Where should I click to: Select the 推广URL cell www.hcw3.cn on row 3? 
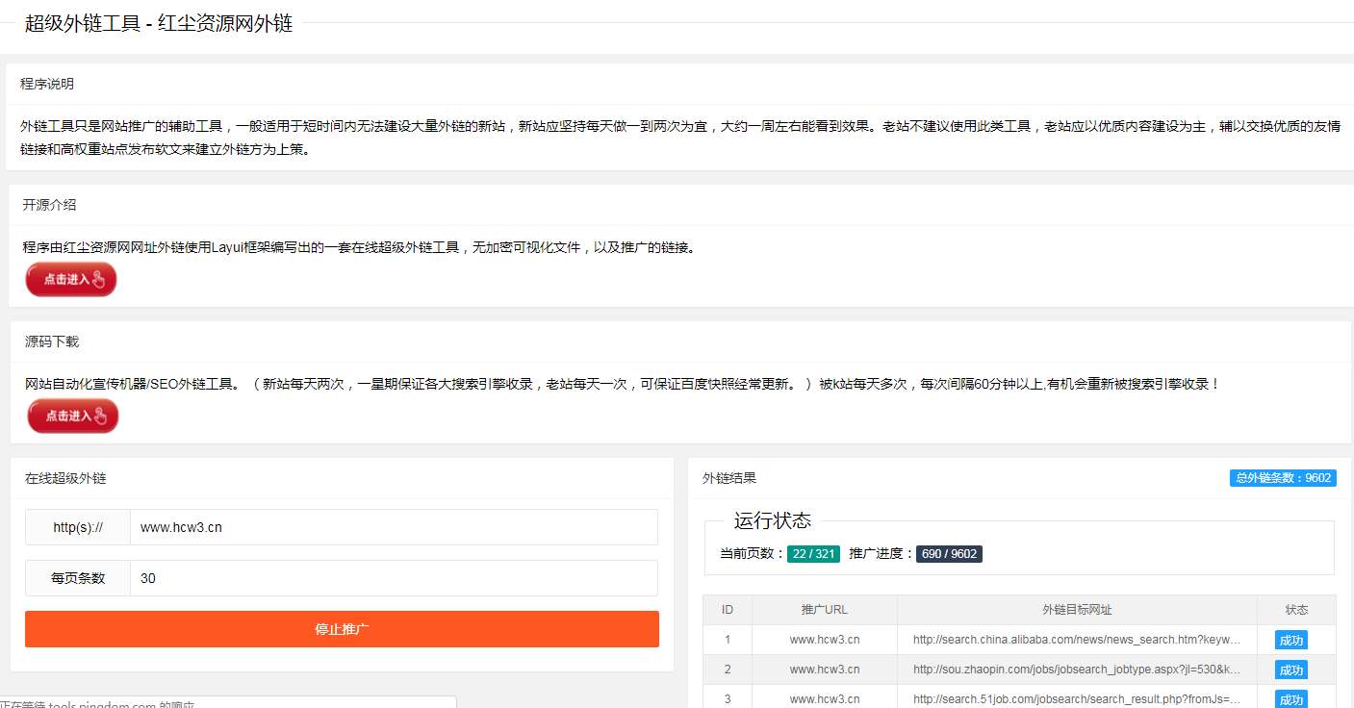[824, 698]
